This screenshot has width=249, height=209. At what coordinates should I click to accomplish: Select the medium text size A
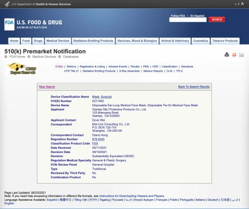coord(239,4)
